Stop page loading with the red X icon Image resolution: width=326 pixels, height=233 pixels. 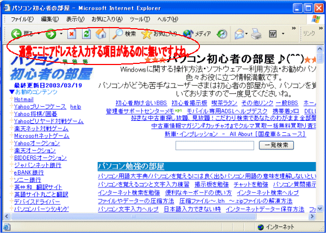tap(72, 34)
